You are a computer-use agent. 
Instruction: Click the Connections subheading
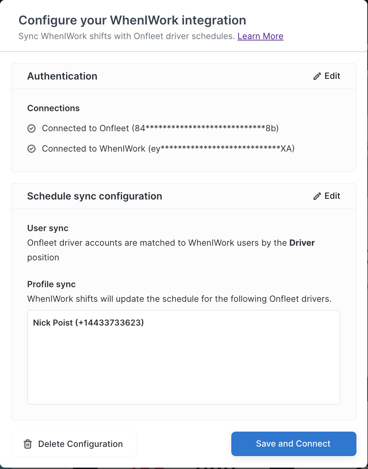tap(53, 108)
